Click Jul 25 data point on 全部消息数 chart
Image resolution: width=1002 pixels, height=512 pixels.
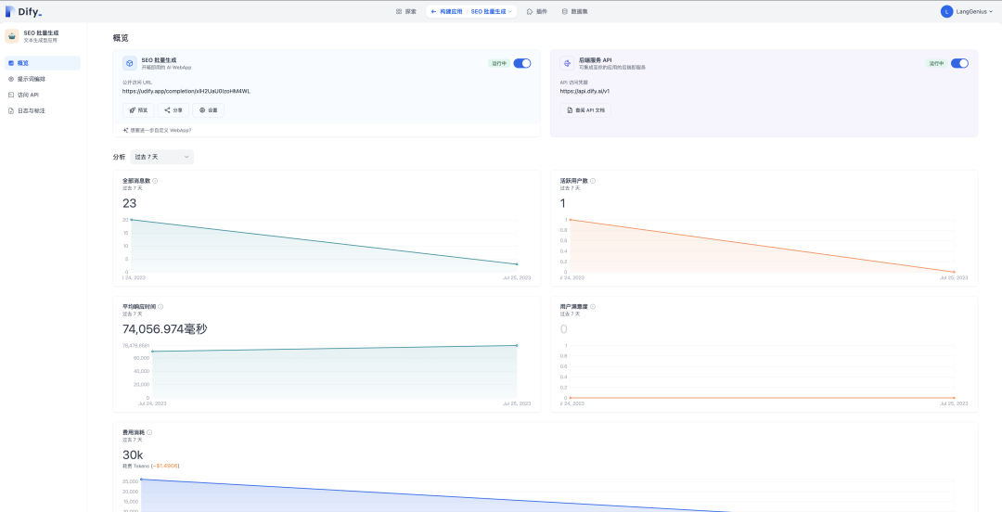(517, 264)
